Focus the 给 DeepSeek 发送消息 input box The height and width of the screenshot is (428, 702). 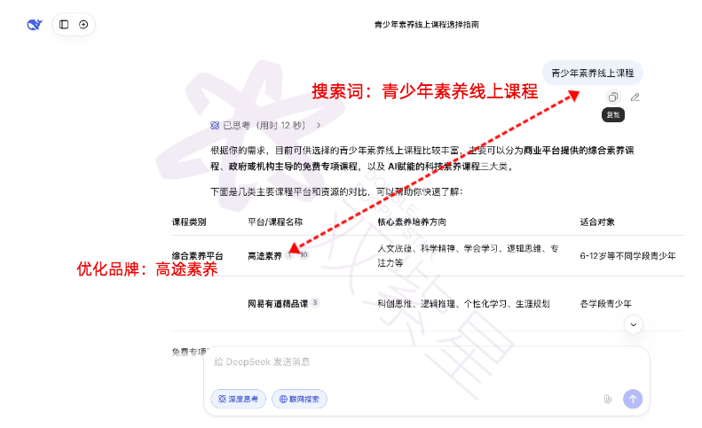pos(425,362)
